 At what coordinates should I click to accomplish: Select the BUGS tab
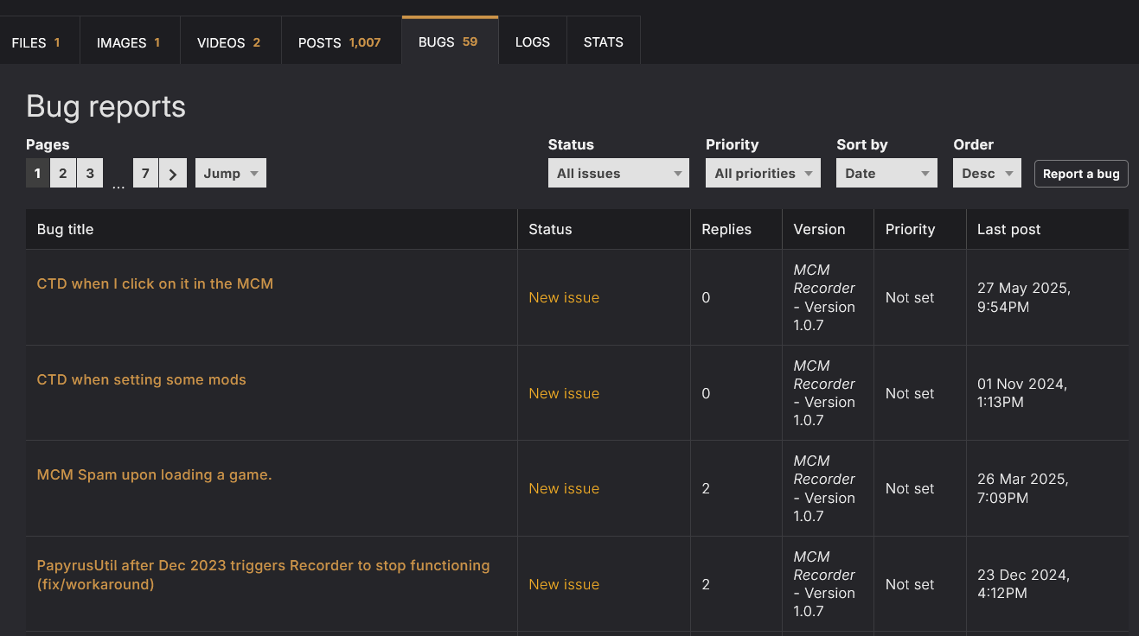tap(450, 41)
